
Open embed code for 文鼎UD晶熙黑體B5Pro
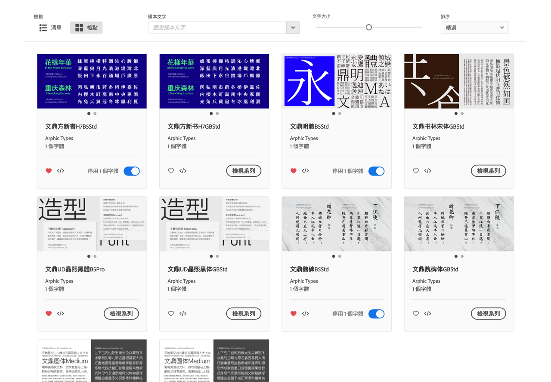tap(61, 314)
